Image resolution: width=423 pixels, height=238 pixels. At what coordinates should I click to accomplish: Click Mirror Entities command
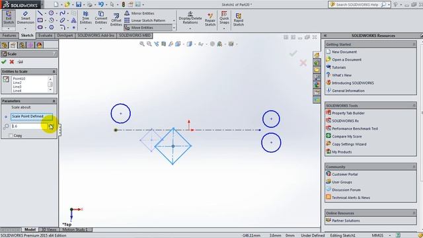click(139, 13)
